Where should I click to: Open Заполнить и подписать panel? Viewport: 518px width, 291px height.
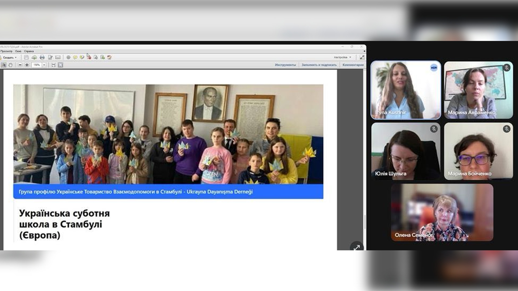point(319,65)
